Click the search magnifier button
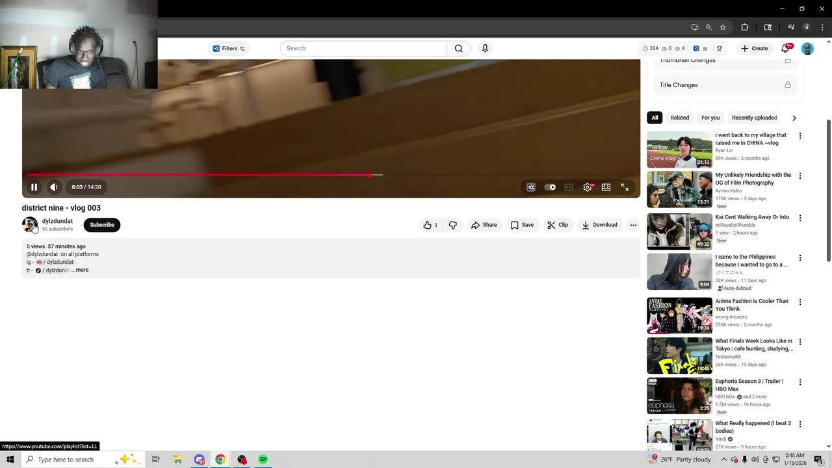Screen dimensions: 832x468 click(459, 48)
